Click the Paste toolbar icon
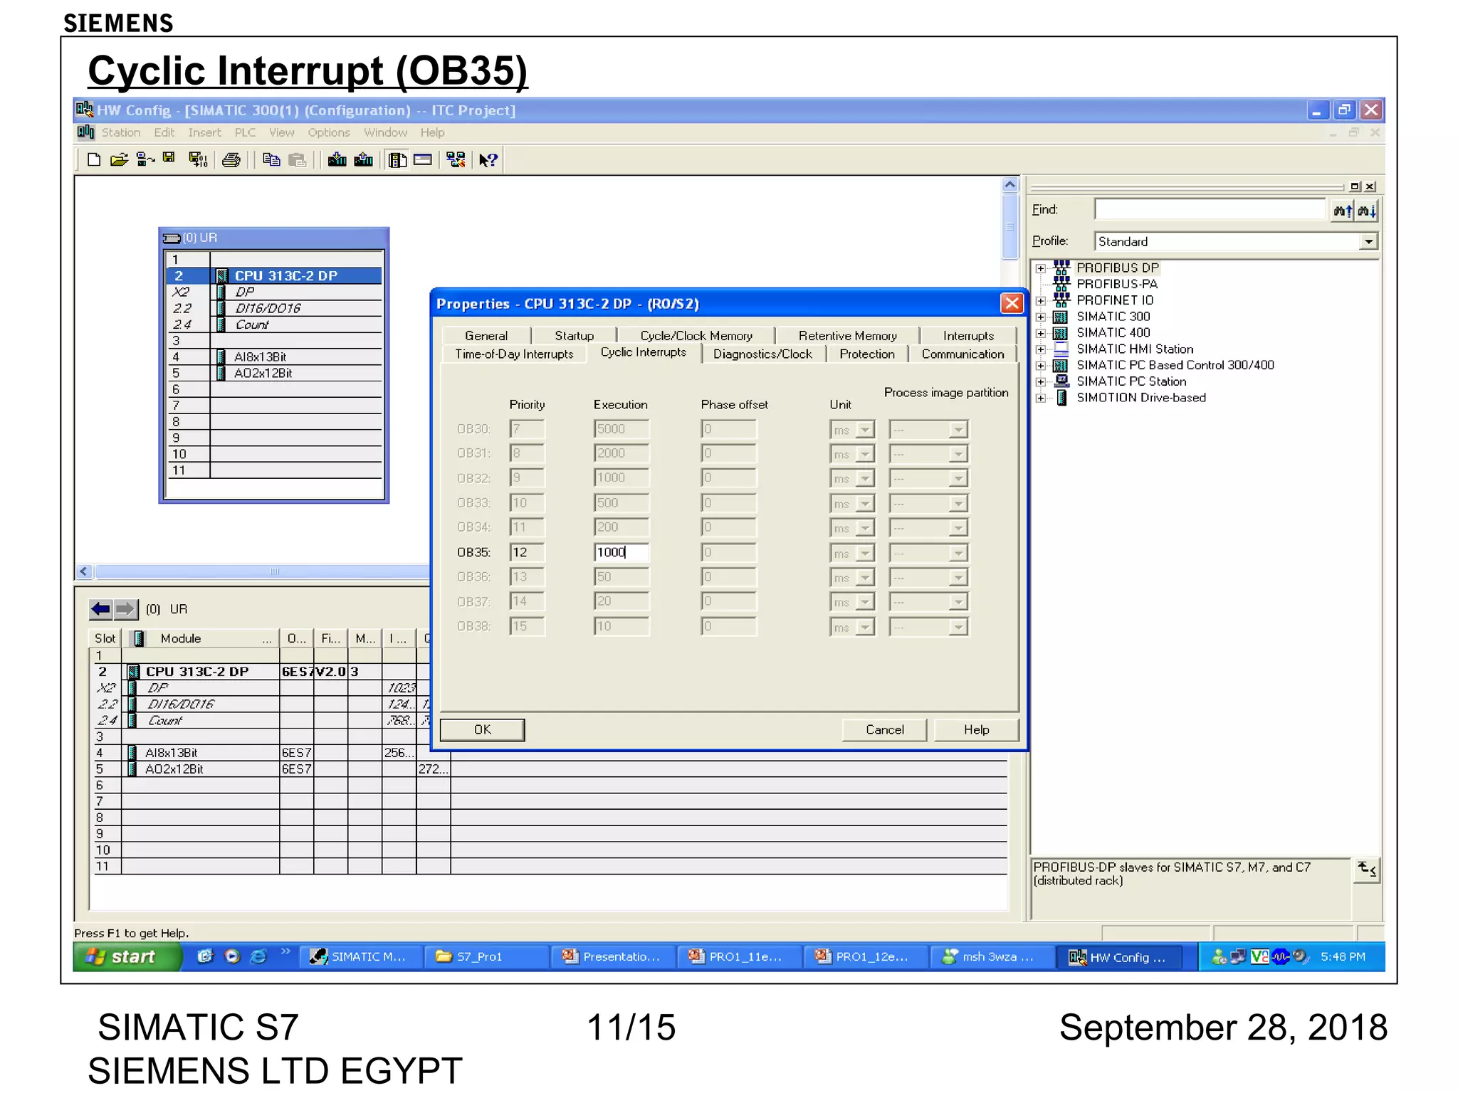This screenshot has width=1458, height=1093. 298,159
